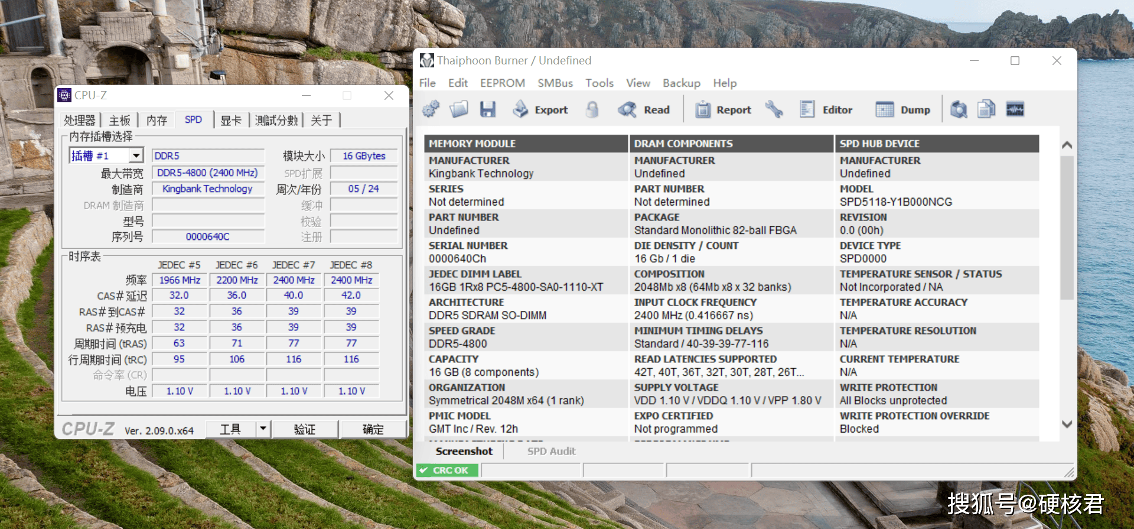Select the SPD tab in CPU-Z
The height and width of the screenshot is (529, 1134).
193,119
